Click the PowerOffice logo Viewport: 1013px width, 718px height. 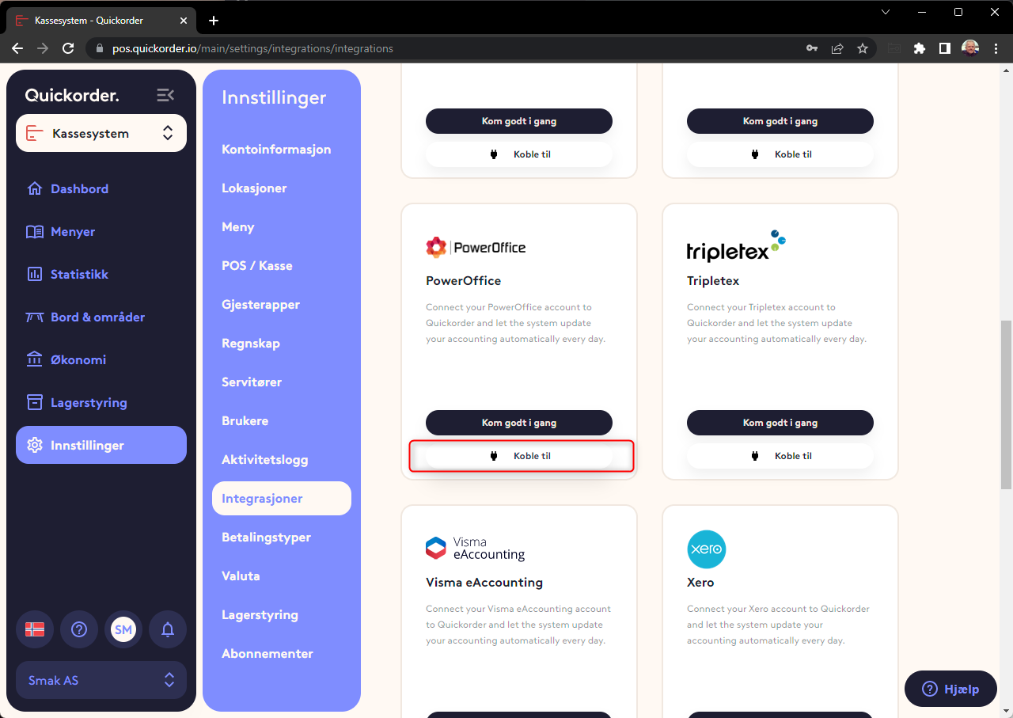pos(476,248)
